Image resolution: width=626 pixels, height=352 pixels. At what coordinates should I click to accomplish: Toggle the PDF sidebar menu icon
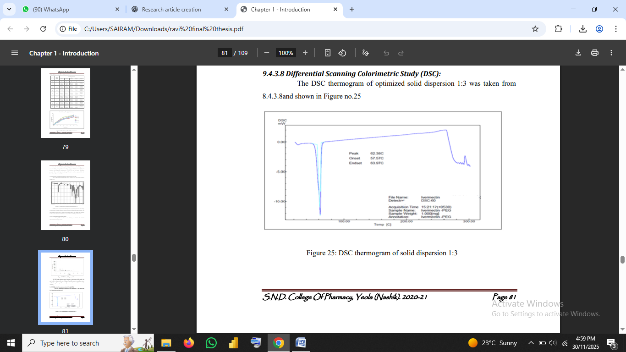click(x=14, y=53)
